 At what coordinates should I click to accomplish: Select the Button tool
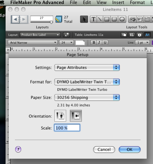140,19
